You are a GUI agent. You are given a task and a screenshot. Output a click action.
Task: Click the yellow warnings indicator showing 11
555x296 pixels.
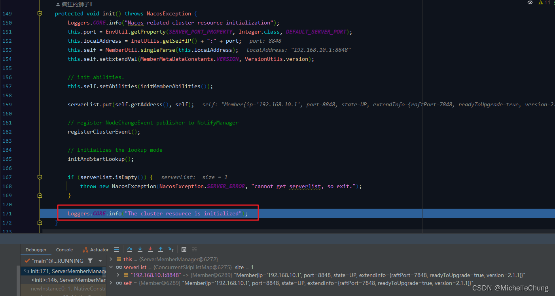(x=544, y=3)
